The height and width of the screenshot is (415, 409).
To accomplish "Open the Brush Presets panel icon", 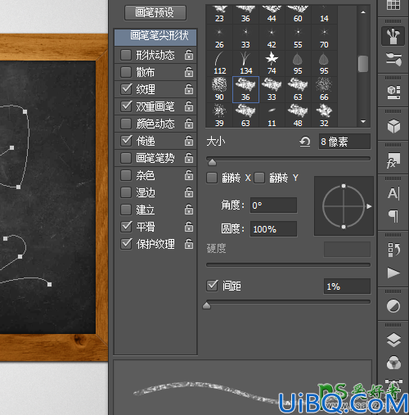I will tap(393, 59).
